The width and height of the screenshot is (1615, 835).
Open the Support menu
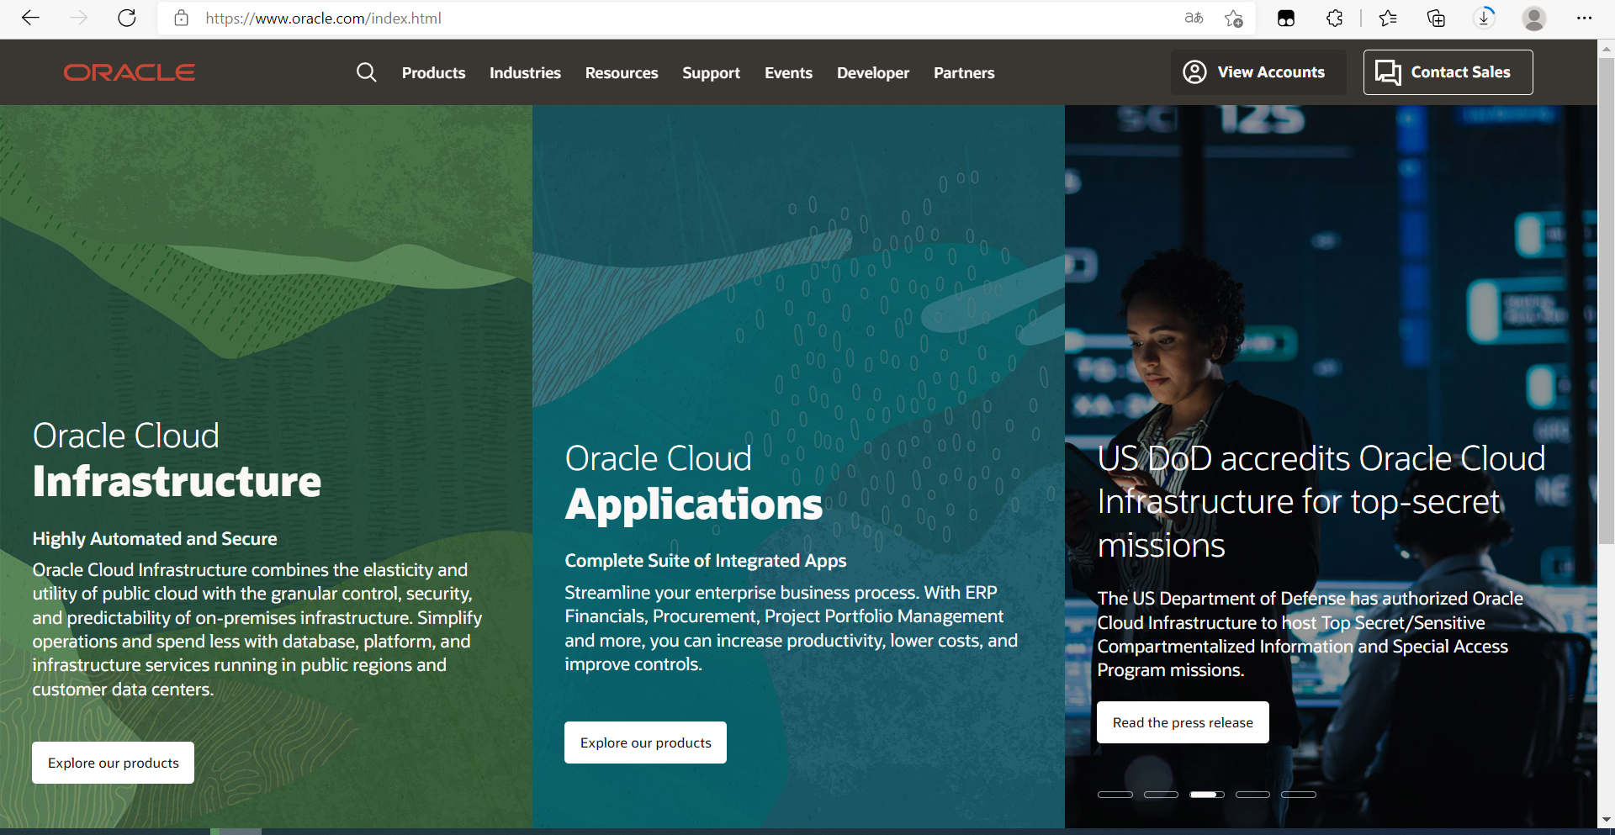point(711,73)
